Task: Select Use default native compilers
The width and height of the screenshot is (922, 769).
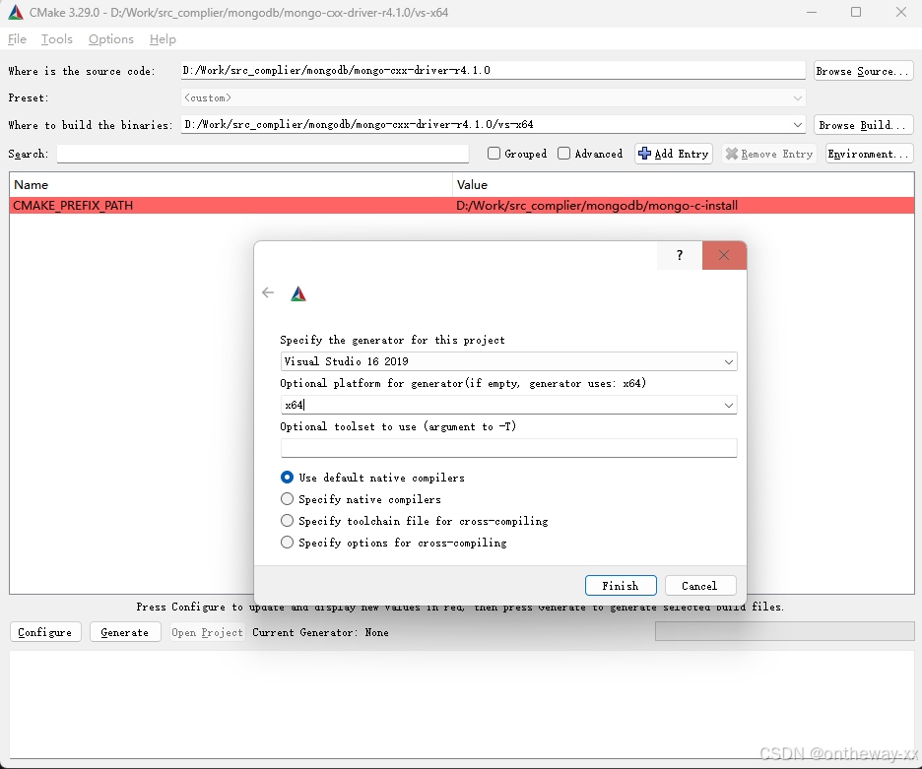Action: (x=287, y=477)
